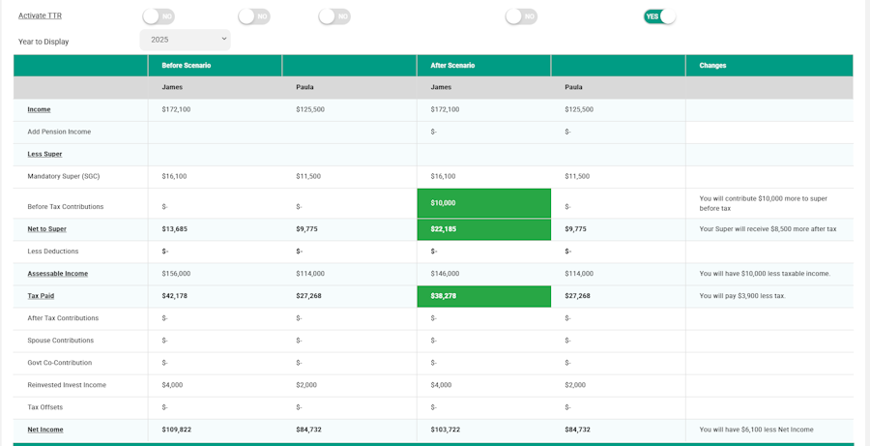Select the Mandatory Super (SGC) row label
The height and width of the screenshot is (446, 870).
[x=64, y=176]
